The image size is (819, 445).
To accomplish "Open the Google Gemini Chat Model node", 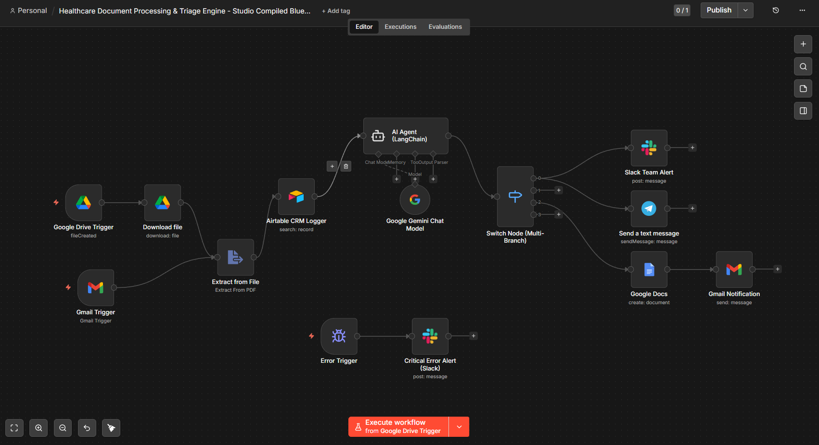I will [415, 199].
